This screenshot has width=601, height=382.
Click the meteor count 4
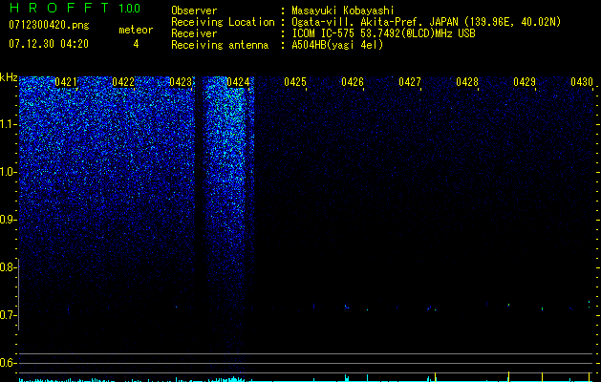click(136, 44)
